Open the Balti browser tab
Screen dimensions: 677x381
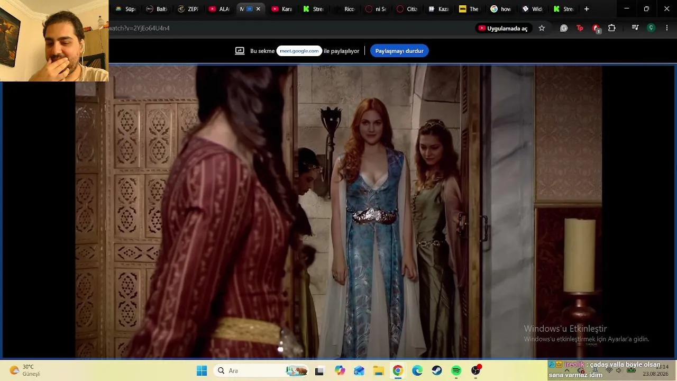(x=157, y=9)
